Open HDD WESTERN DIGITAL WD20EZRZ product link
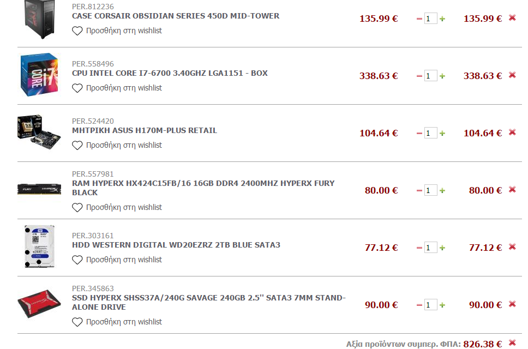 pos(176,245)
